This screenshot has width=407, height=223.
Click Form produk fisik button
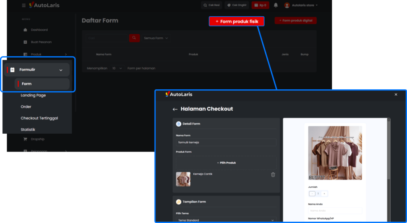point(237,21)
